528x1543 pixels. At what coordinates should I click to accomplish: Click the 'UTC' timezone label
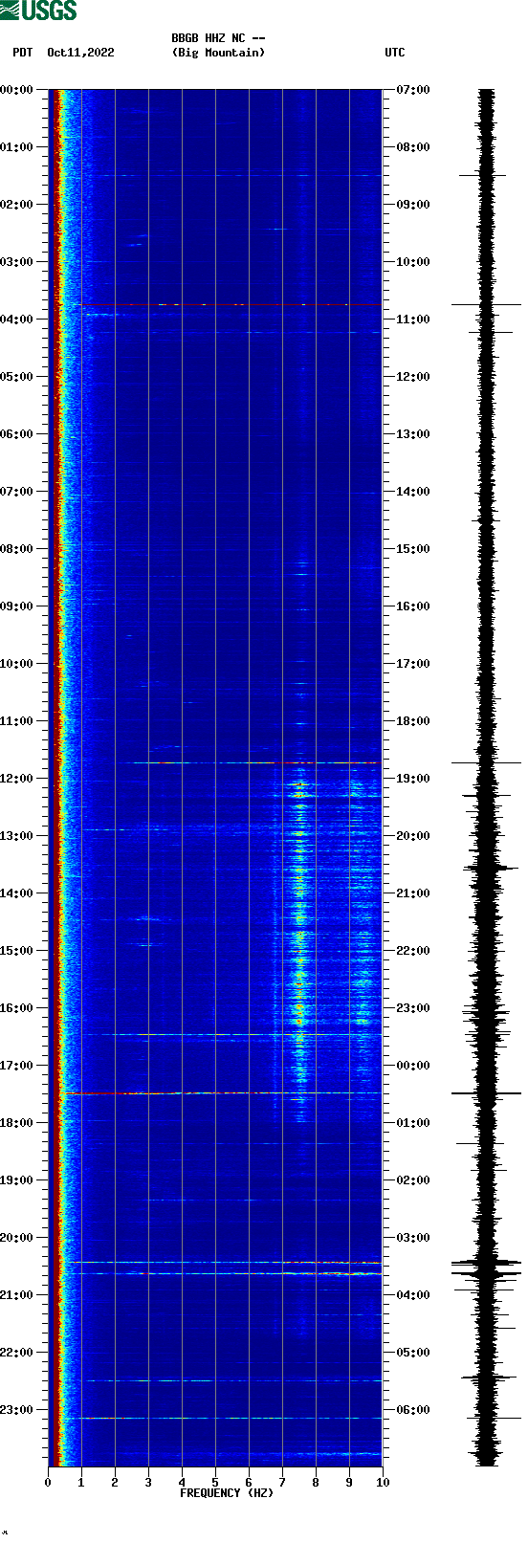(x=395, y=53)
